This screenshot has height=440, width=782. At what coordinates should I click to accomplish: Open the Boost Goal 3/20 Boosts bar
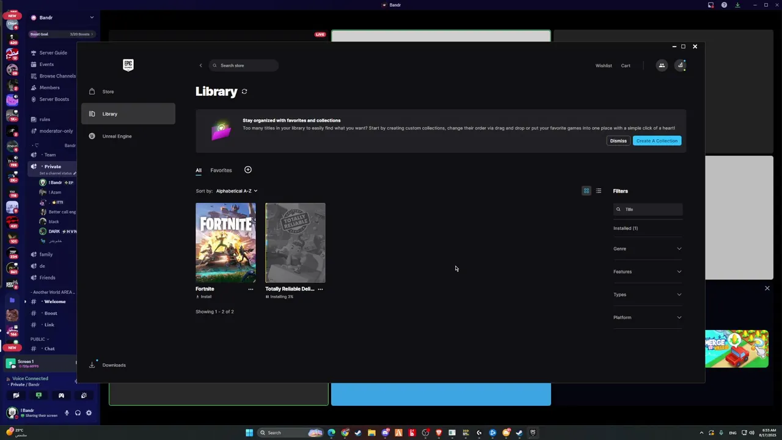click(x=62, y=34)
